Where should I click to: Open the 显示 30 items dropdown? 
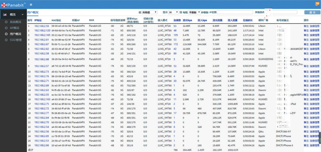[173, 12]
